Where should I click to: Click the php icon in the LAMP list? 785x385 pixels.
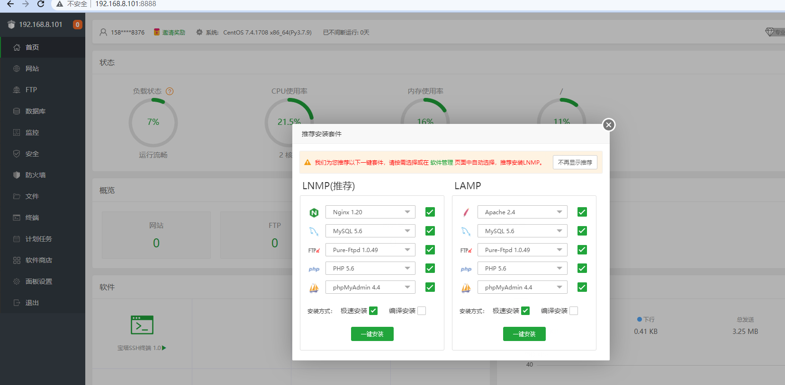[466, 269]
